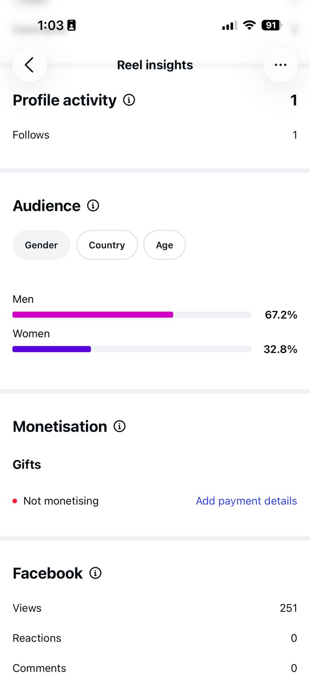Open Add payment details link
This screenshot has height=674, width=310.
click(246, 501)
